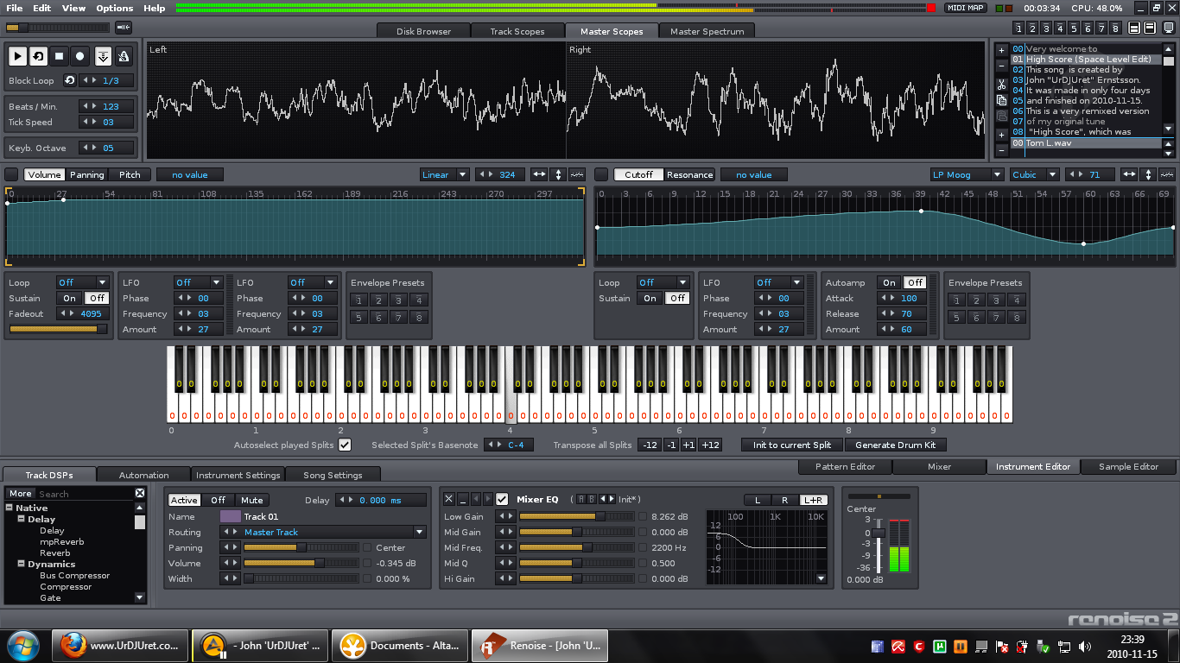Click the Generate Drum Kit button
The image size is (1180, 663).
click(895, 445)
